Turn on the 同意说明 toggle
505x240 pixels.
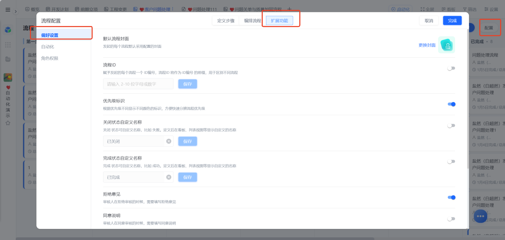pos(451,219)
